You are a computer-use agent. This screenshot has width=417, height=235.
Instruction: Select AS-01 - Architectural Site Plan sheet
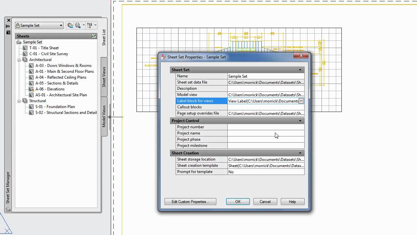(61, 95)
